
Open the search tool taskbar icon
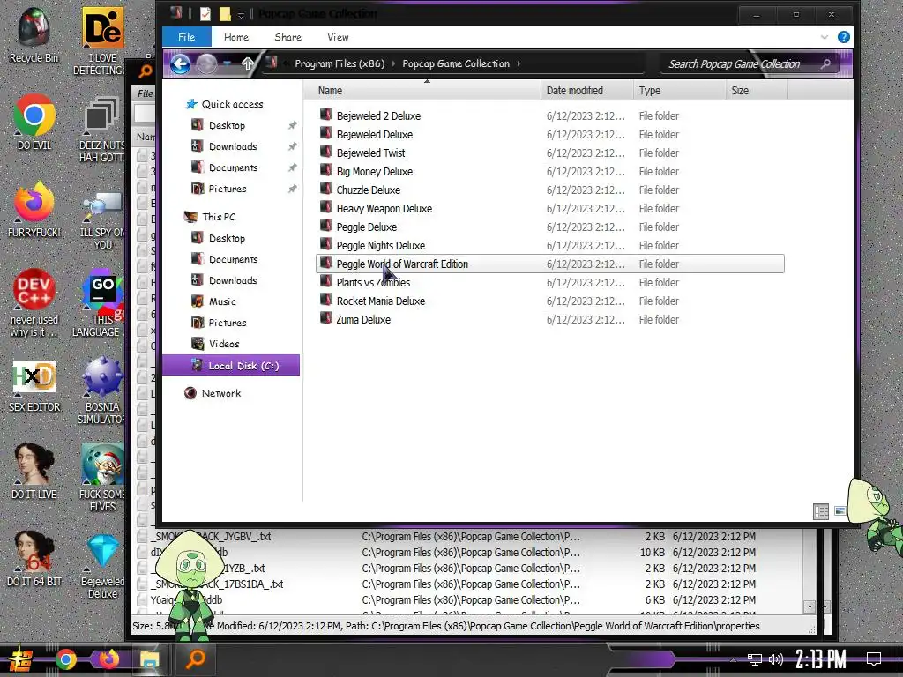(x=196, y=658)
